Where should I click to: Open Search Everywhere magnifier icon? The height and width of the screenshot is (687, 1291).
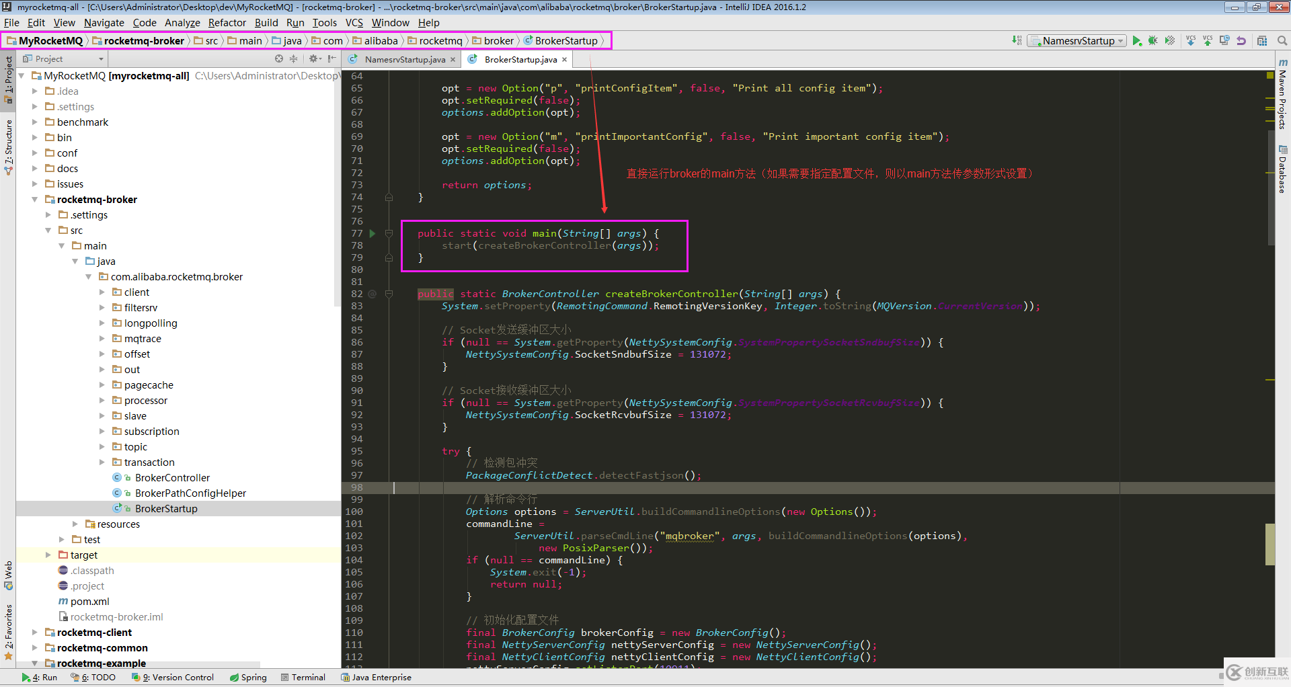pos(1282,41)
